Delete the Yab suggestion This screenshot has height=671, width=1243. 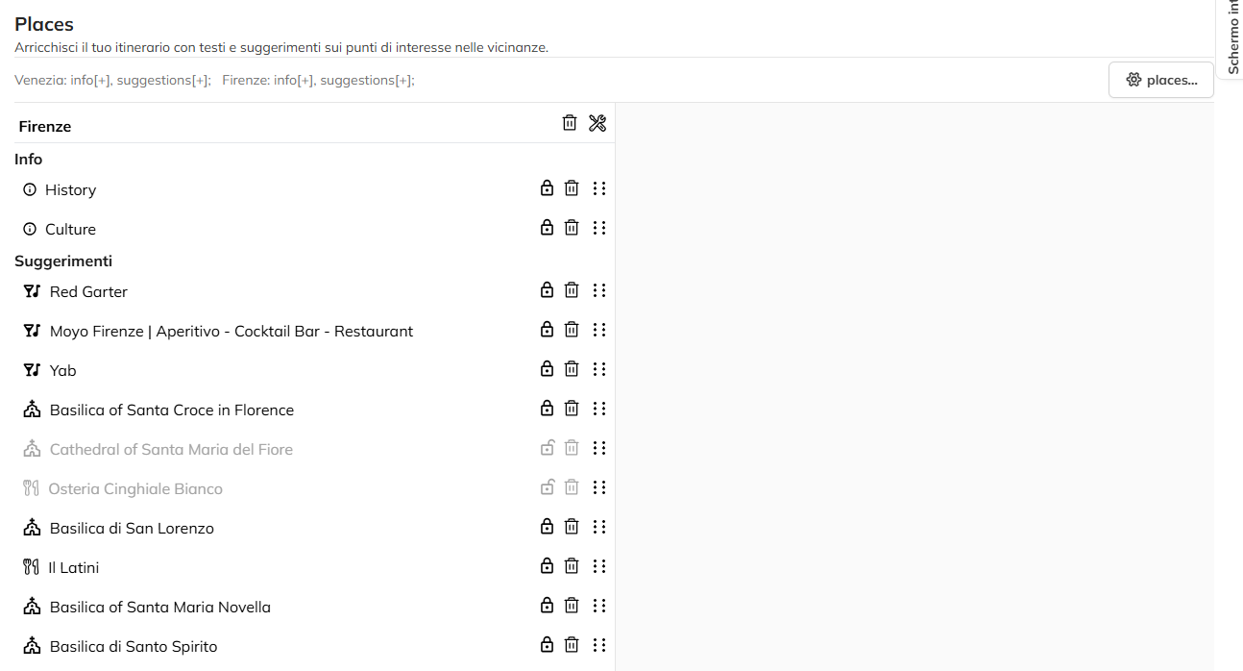pos(572,369)
